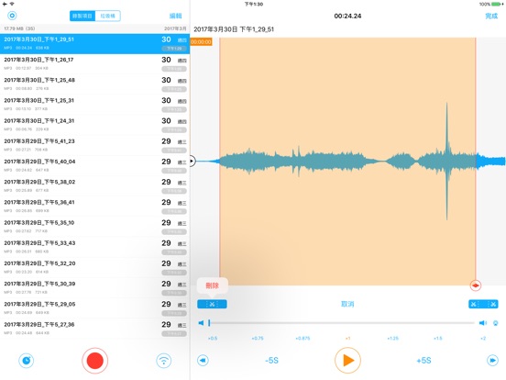Select recording 2017年3月30日_下午1_24_31
The height and width of the screenshot is (380, 506).
click(95, 125)
